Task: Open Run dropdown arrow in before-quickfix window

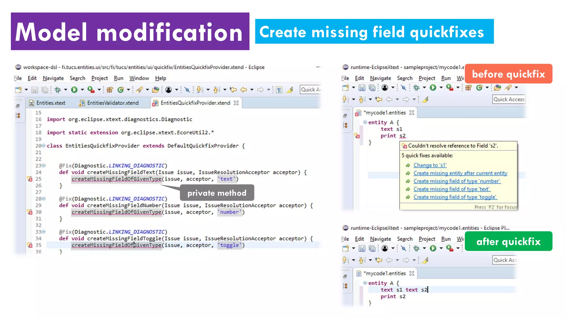Action: [441, 88]
